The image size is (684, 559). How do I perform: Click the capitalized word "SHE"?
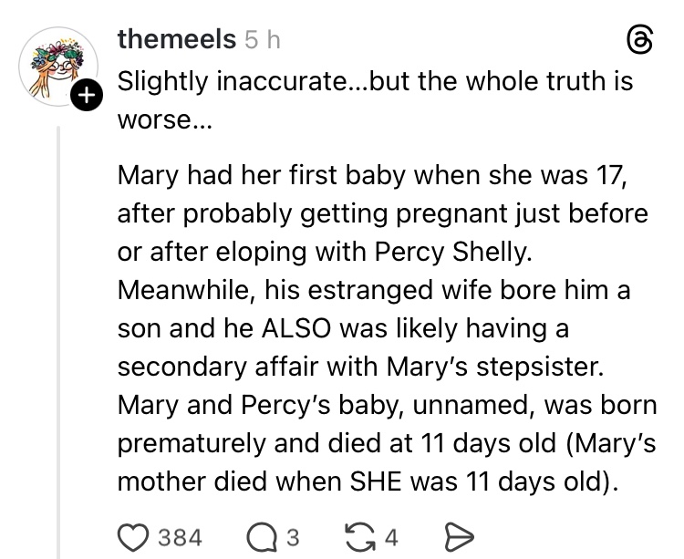(x=385, y=481)
